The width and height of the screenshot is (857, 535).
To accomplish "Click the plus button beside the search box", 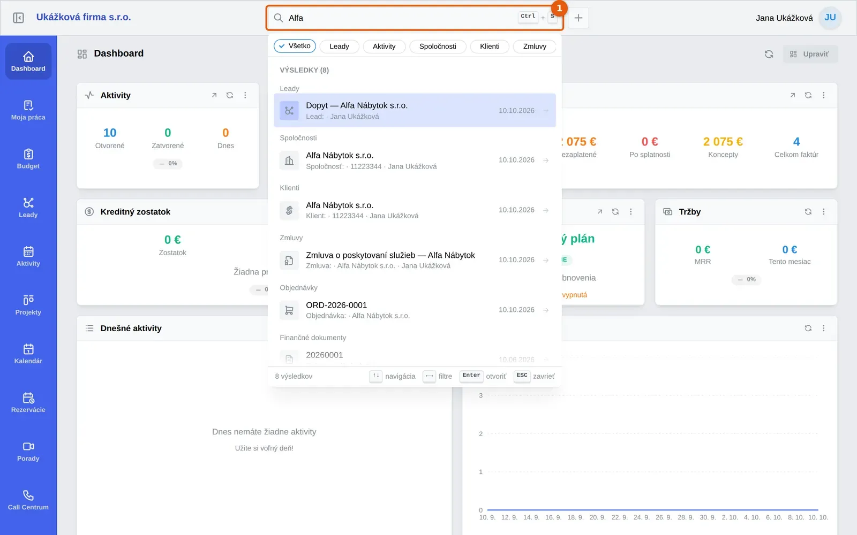I will point(578,18).
